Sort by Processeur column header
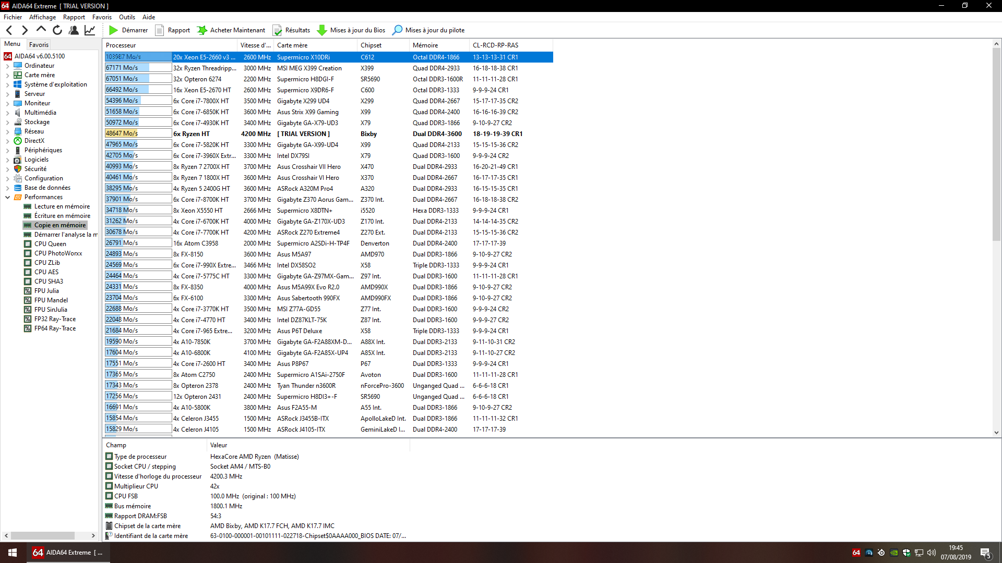This screenshot has width=1002, height=563. (170, 45)
